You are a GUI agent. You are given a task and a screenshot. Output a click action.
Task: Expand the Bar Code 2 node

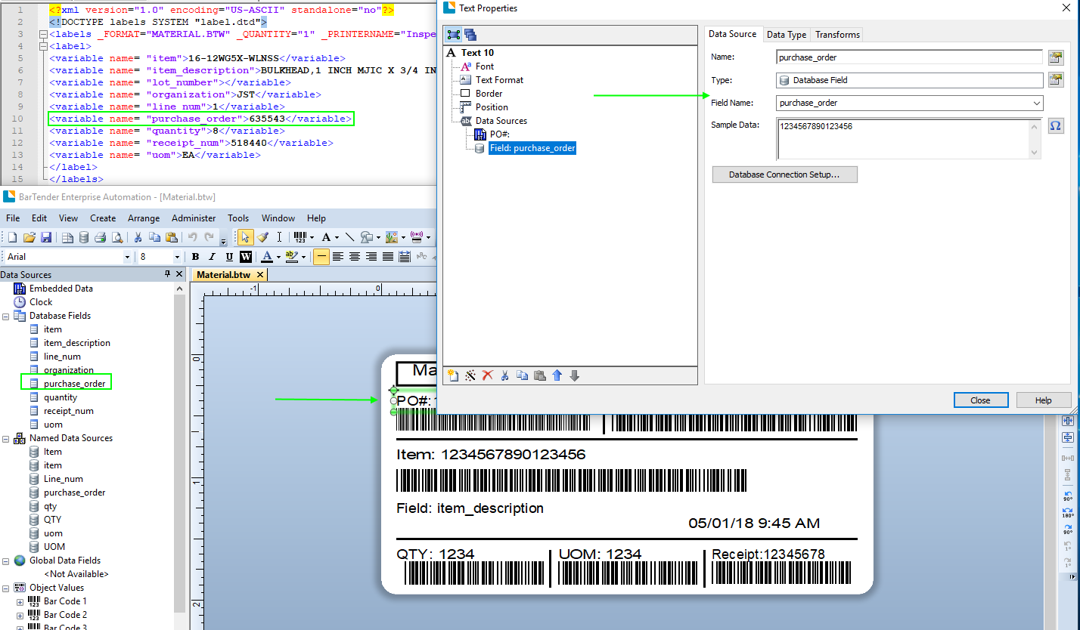pyautogui.click(x=20, y=615)
